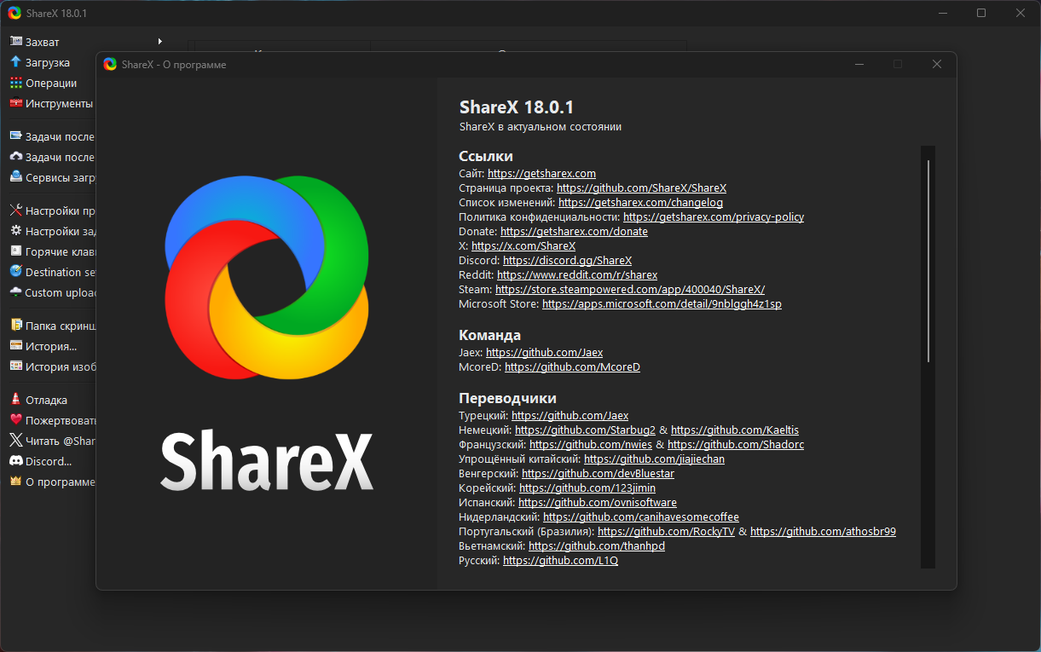1041x652 pixels.
Task: Click the thumbnail grid icon for История изоб…
Action: point(15,366)
